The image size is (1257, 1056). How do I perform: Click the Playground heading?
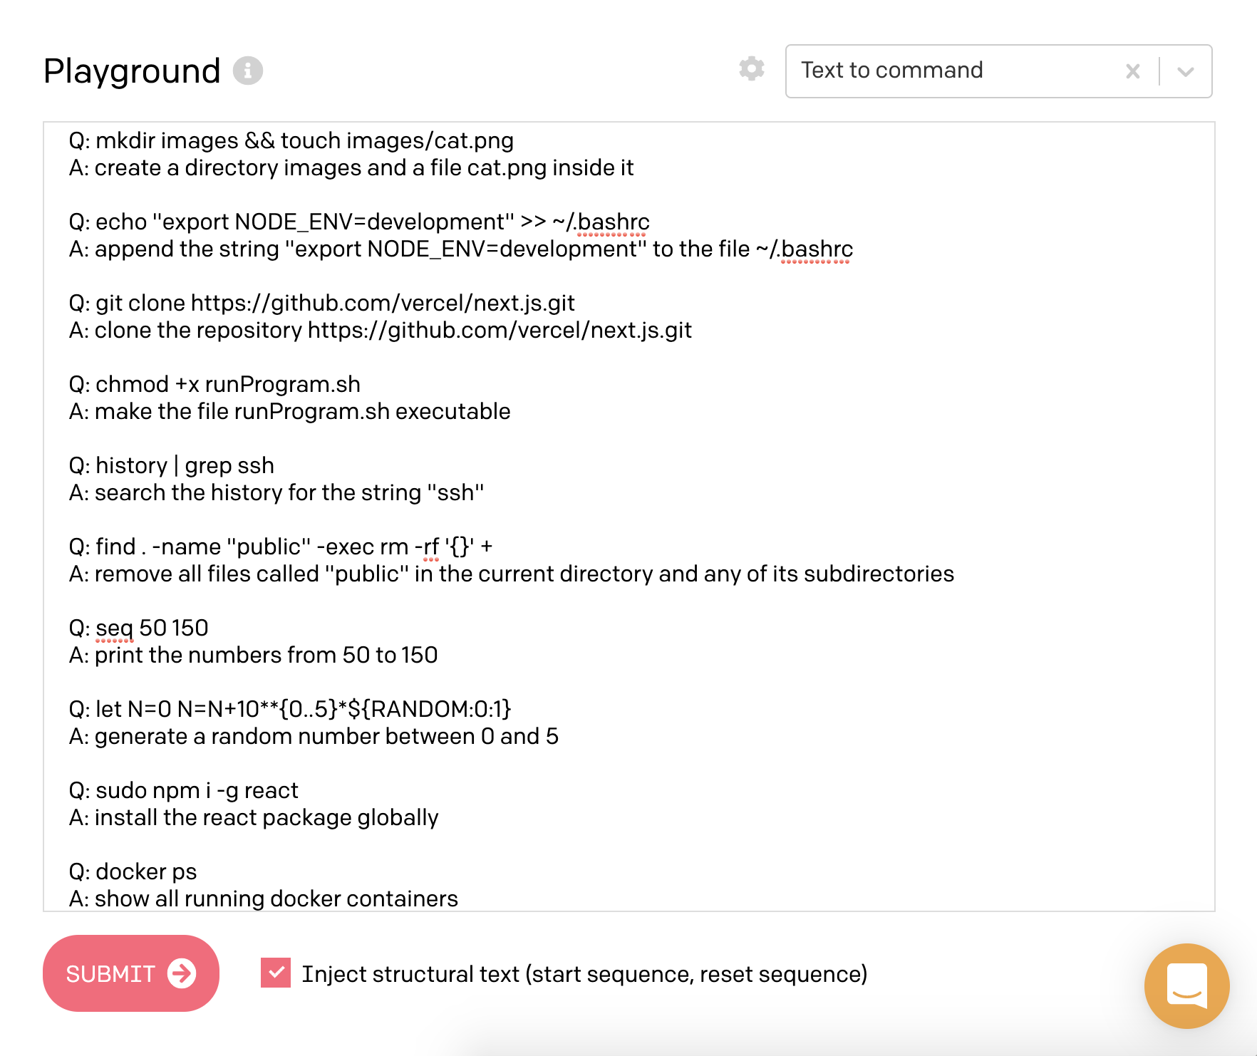[x=132, y=71]
